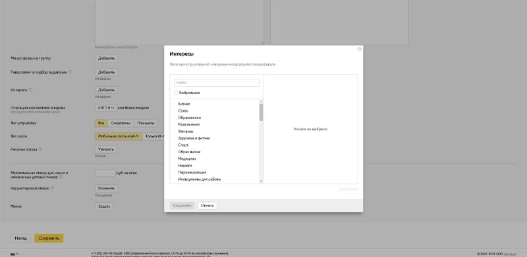Choose the Новости category
The image size is (527, 257).
pyautogui.click(x=185, y=166)
